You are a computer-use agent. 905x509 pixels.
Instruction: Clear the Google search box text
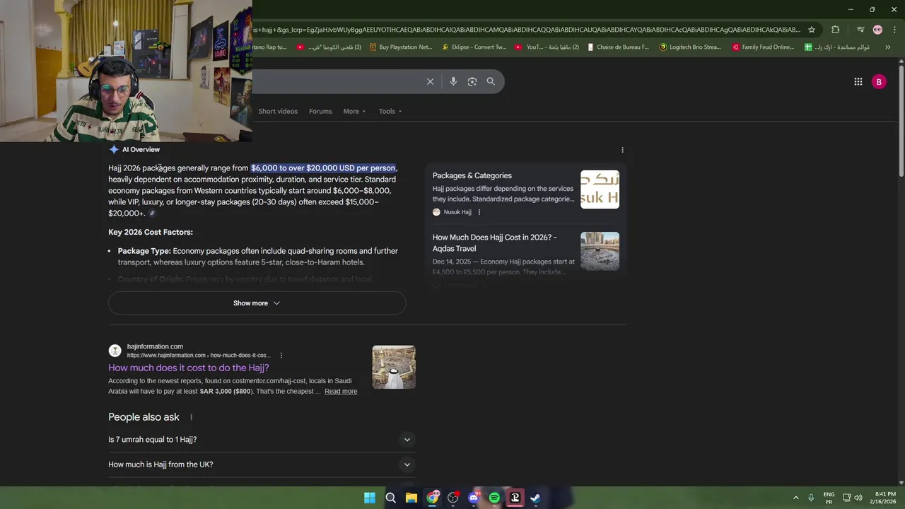pos(430,81)
